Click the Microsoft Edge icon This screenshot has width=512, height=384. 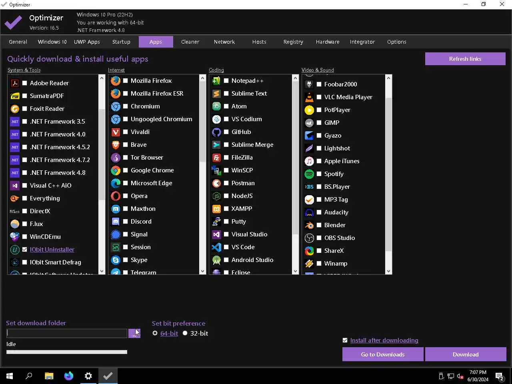pos(116,183)
